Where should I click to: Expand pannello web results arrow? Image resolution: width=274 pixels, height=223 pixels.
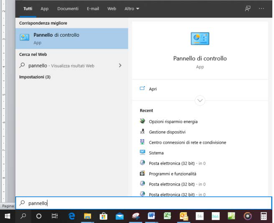120,65
